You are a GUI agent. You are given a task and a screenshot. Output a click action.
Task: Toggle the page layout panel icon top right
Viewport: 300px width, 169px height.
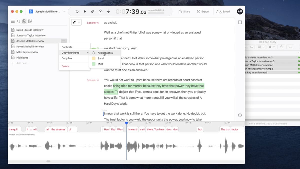click(240, 22)
